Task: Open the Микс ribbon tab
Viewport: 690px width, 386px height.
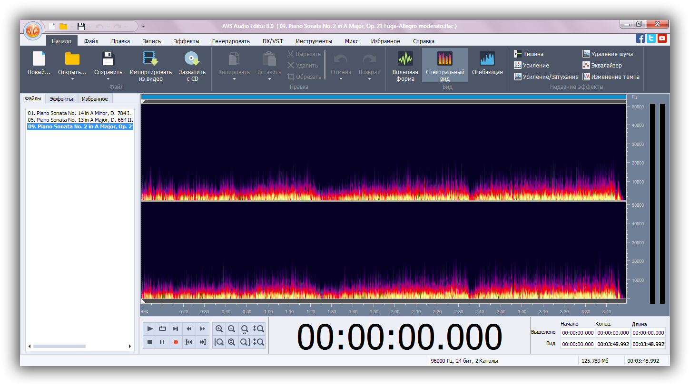Action: click(352, 41)
